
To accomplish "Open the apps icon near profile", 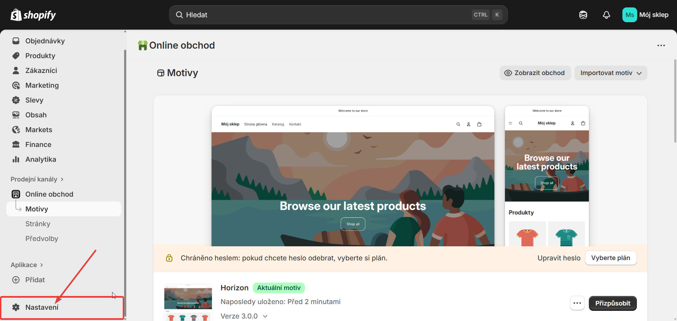I will coord(583,14).
